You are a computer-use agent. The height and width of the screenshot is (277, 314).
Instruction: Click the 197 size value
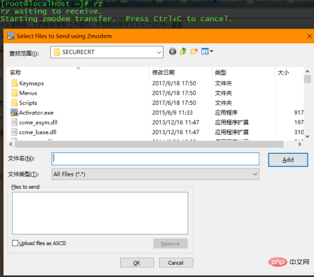pos(299,122)
